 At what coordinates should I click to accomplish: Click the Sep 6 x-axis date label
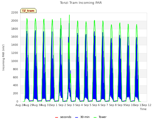click(96, 105)
